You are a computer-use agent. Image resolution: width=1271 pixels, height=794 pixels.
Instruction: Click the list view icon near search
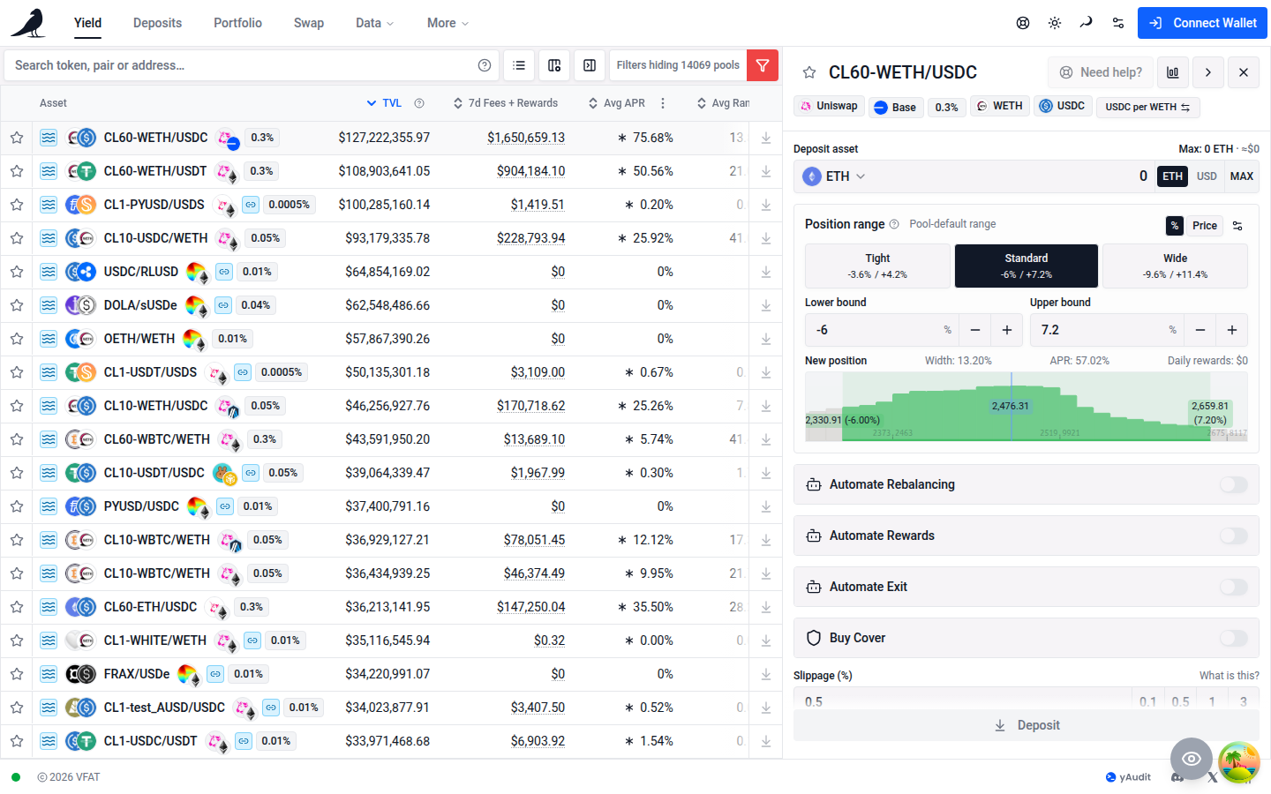[x=519, y=65]
